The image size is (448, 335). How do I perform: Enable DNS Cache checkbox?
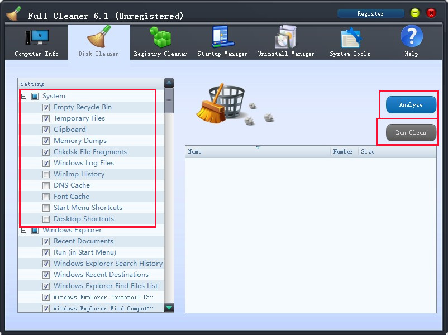point(46,185)
